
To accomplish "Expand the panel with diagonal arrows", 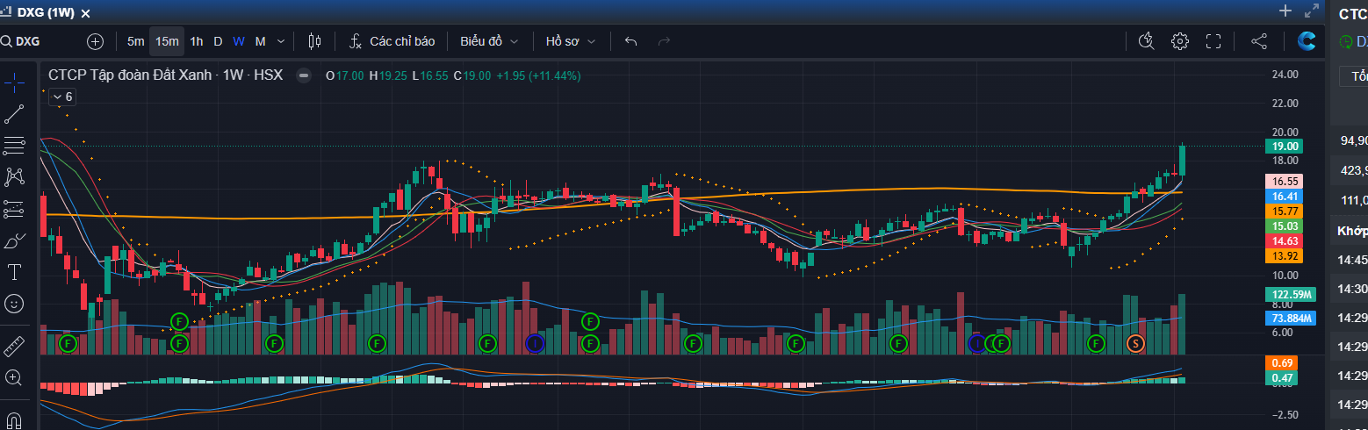I will 1312,11.
